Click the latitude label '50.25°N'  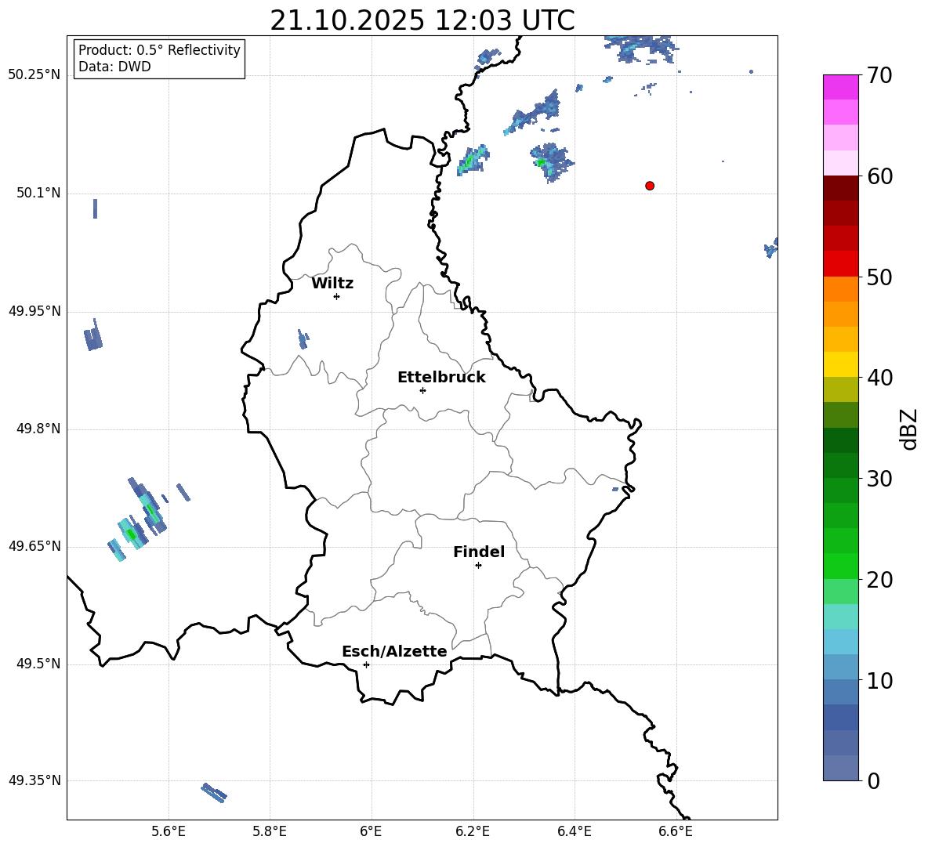point(34,75)
